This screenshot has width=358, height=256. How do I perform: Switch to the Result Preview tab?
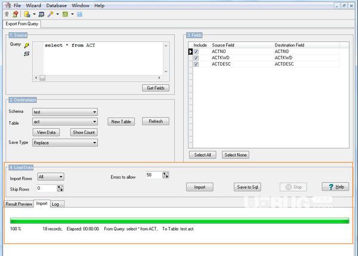(x=19, y=204)
